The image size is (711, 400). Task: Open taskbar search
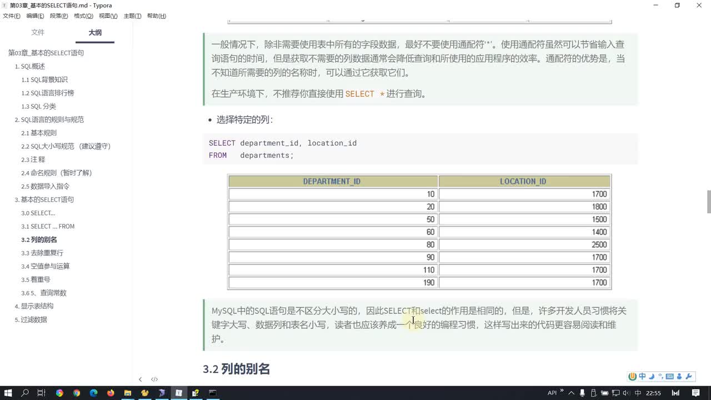click(x=25, y=393)
